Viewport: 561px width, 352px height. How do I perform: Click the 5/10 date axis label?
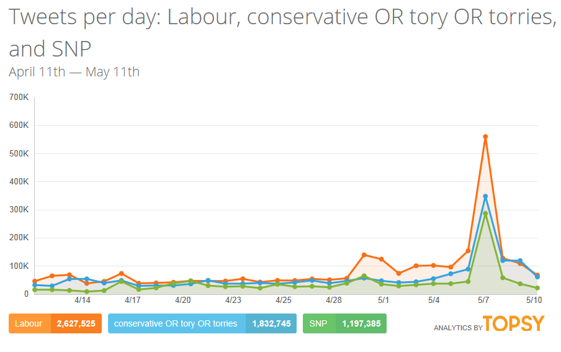(534, 300)
